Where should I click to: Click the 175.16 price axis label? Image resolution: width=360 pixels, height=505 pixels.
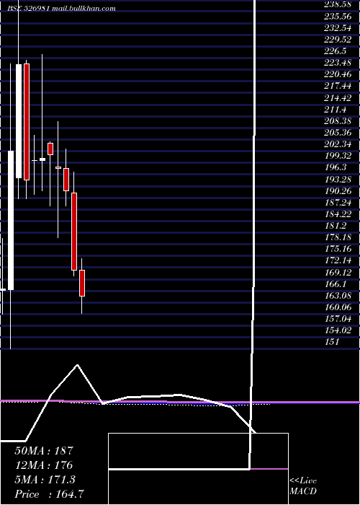(338, 249)
